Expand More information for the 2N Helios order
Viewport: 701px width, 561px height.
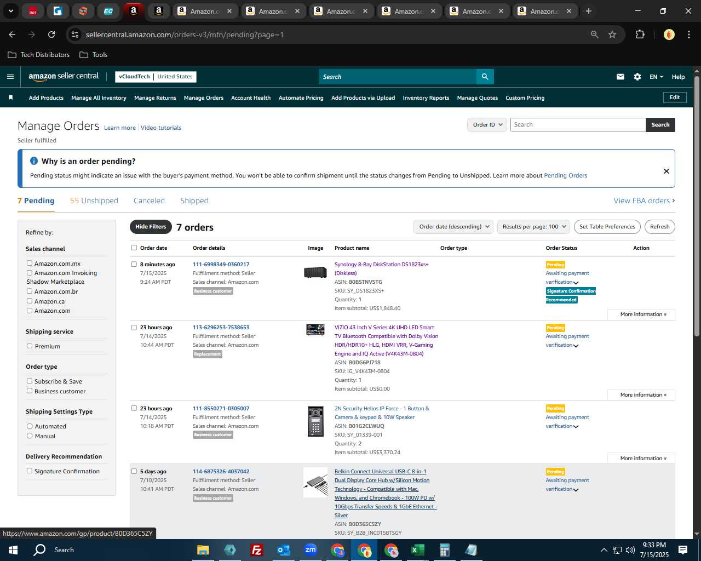pos(641,459)
